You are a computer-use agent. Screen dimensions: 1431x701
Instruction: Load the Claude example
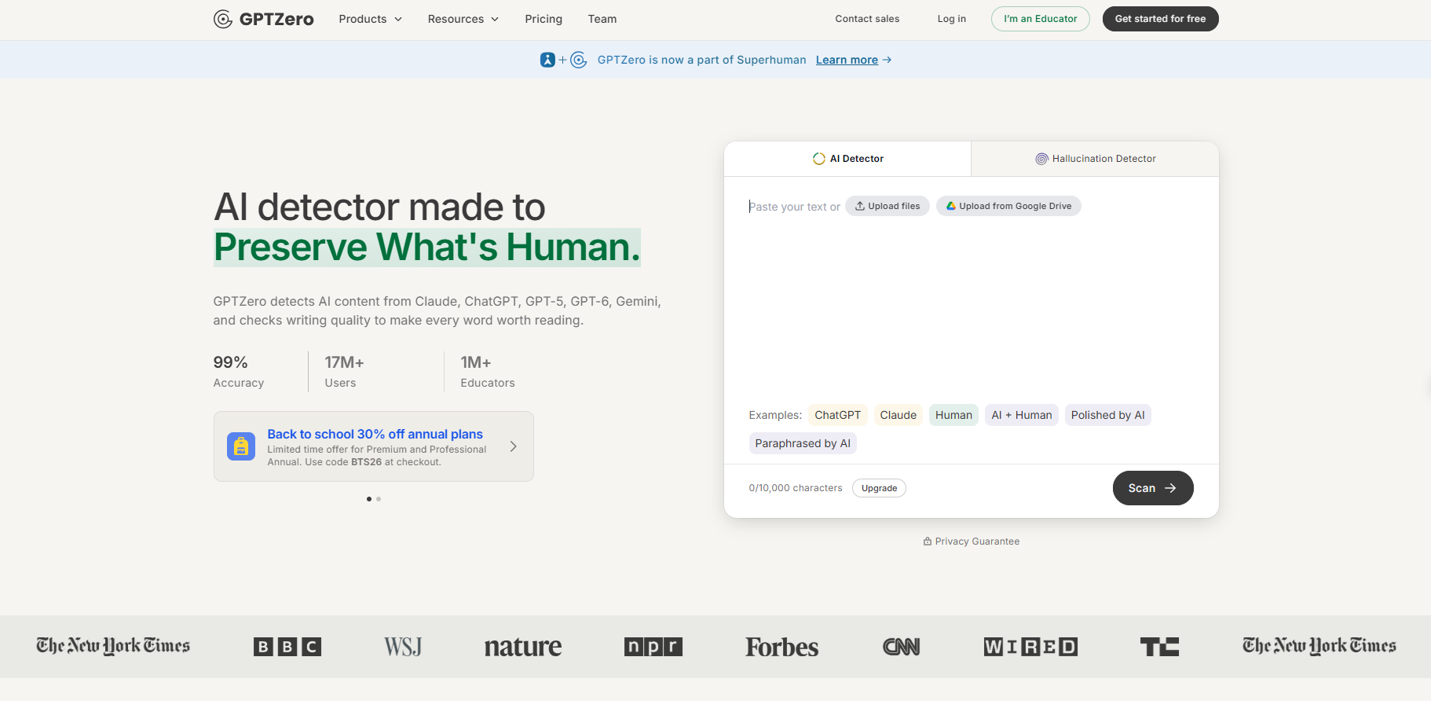898,415
